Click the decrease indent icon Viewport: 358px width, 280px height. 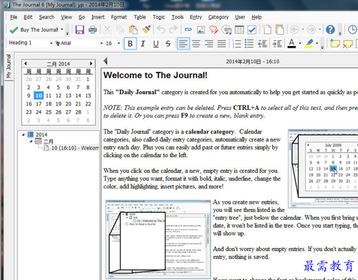[x=262, y=43]
